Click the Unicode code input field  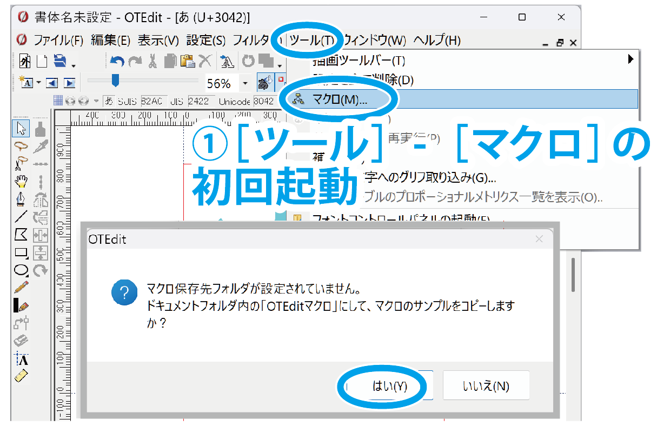[x=264, y=101]
